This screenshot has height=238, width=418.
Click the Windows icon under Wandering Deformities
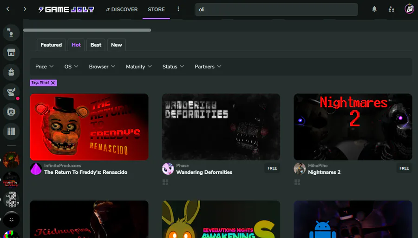(x=165, y=182)
